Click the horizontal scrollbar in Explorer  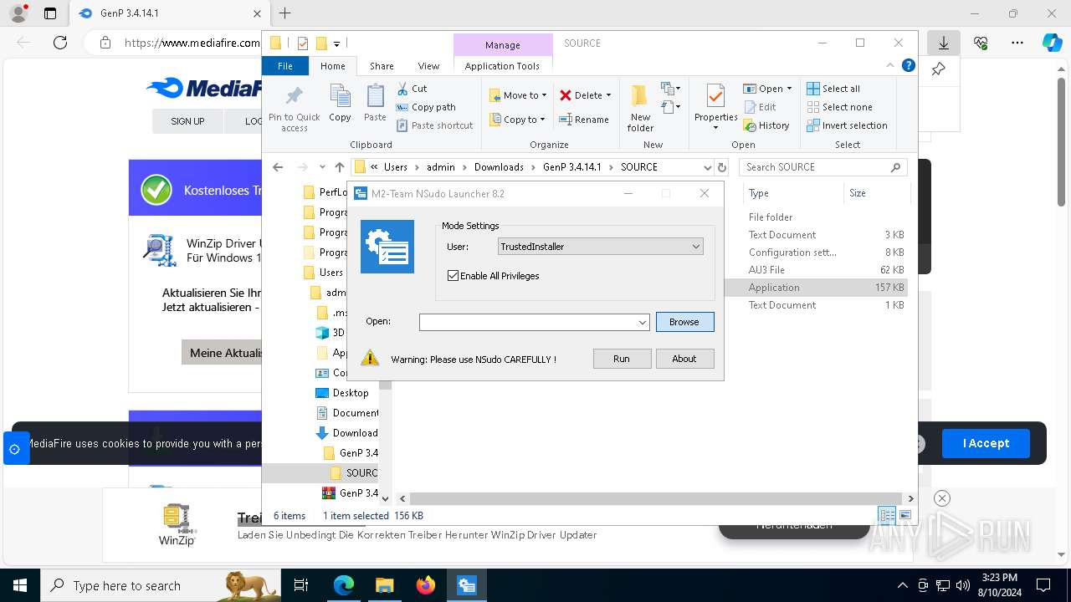(657, 498)
